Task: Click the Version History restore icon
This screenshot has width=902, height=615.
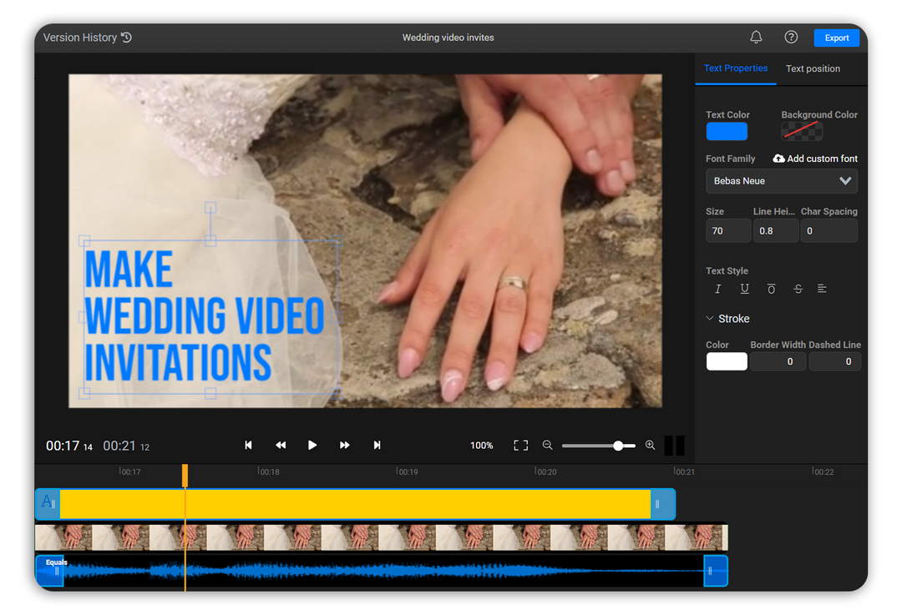Action: pyautogui.click(x=125, y=37)
